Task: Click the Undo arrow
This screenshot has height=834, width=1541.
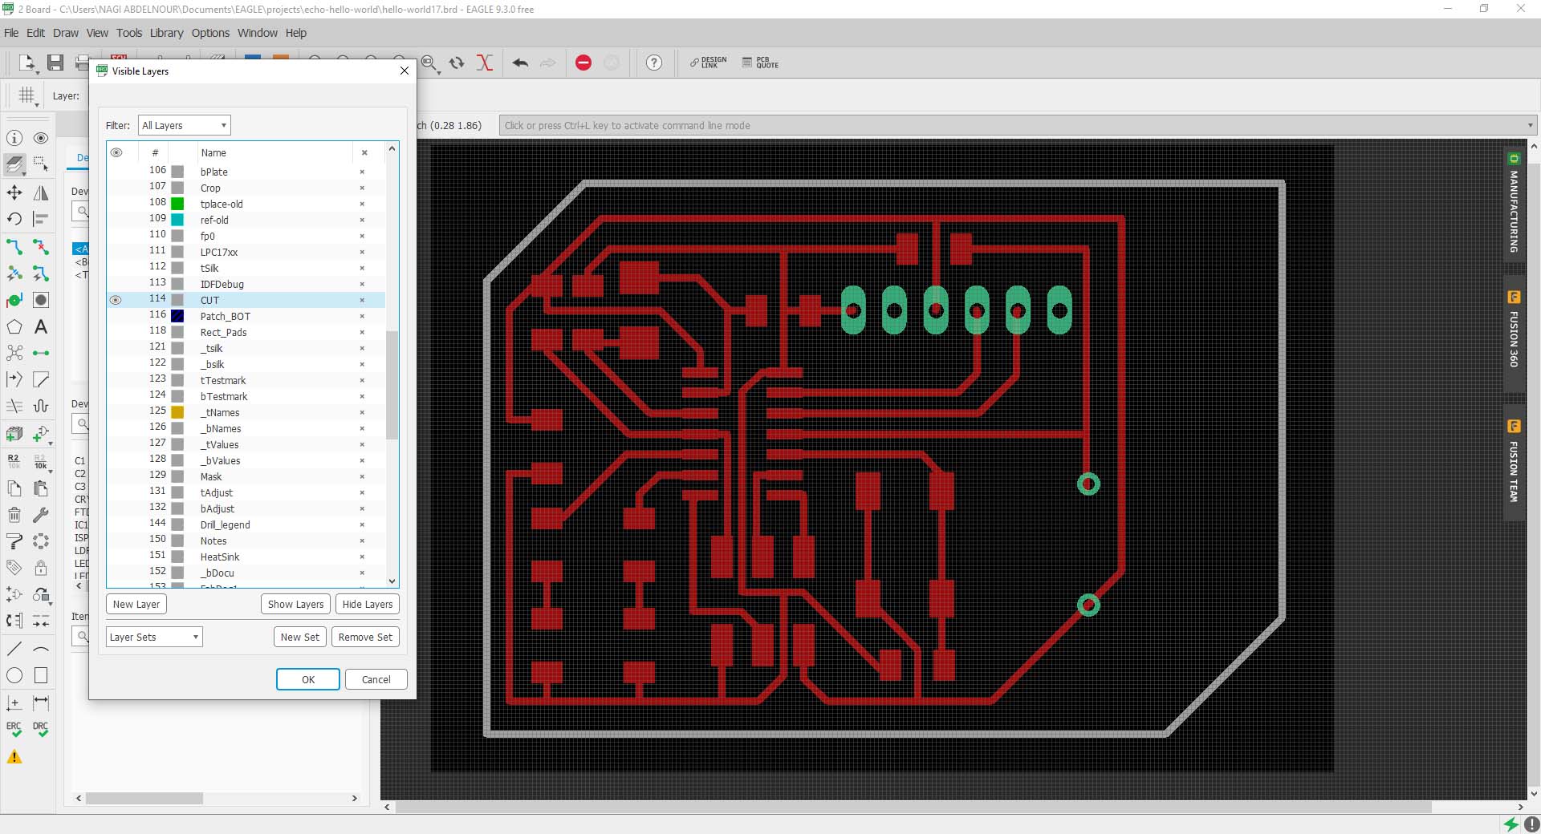Action: pyautogui.click(x=520, y=63)
